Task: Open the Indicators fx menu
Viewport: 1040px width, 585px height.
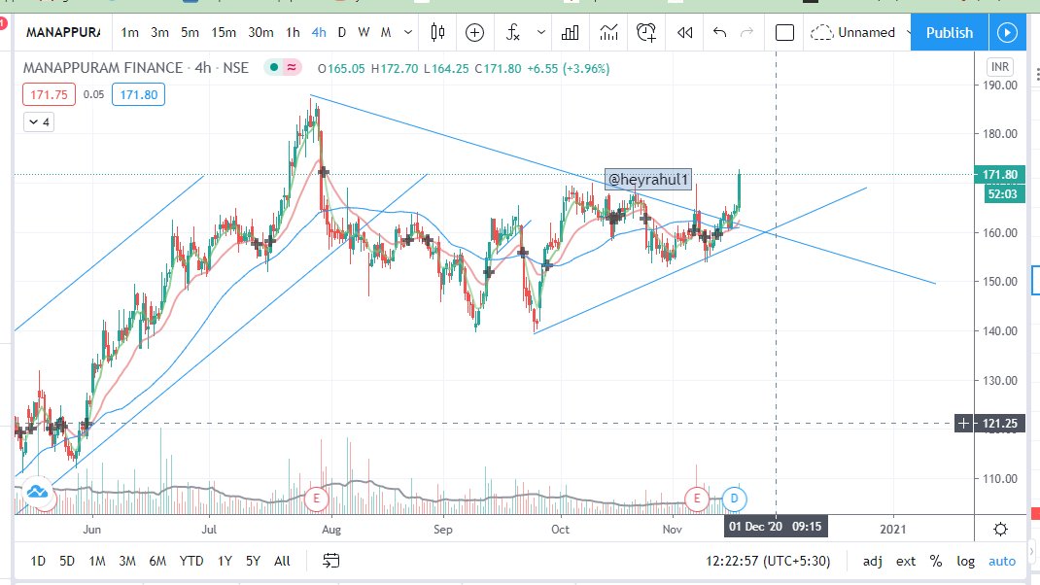Action: click(512, 32)
